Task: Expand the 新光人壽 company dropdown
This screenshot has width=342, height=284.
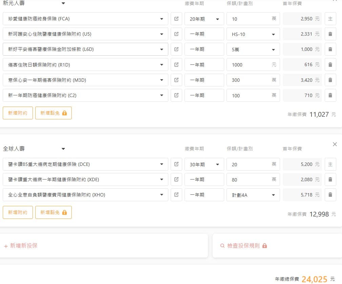Action: click(x=63, y=3)
